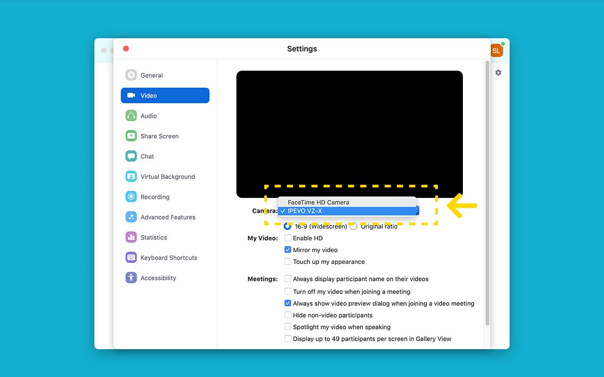
Task: Click the General gear icon in sidebar
Action: (x=131, y=75)
